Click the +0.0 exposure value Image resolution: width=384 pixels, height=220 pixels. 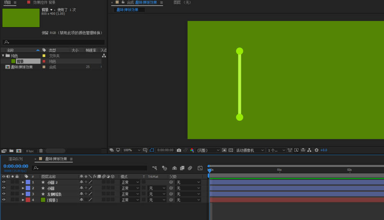pos(324,150)
